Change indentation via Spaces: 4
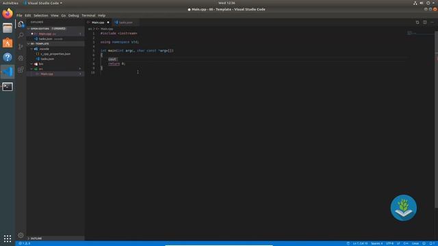438x246 pixels. (x=376, y=243)
